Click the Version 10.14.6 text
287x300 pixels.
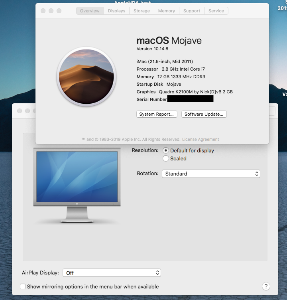[x=152, y=49]
